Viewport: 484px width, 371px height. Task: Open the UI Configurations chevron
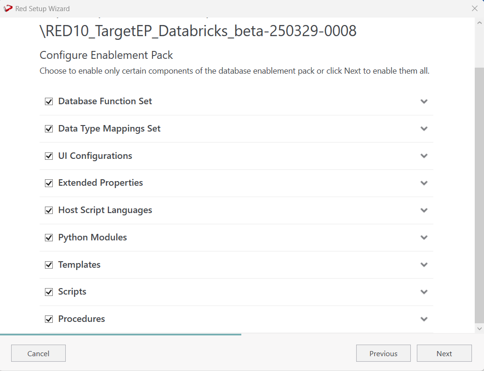424,156
